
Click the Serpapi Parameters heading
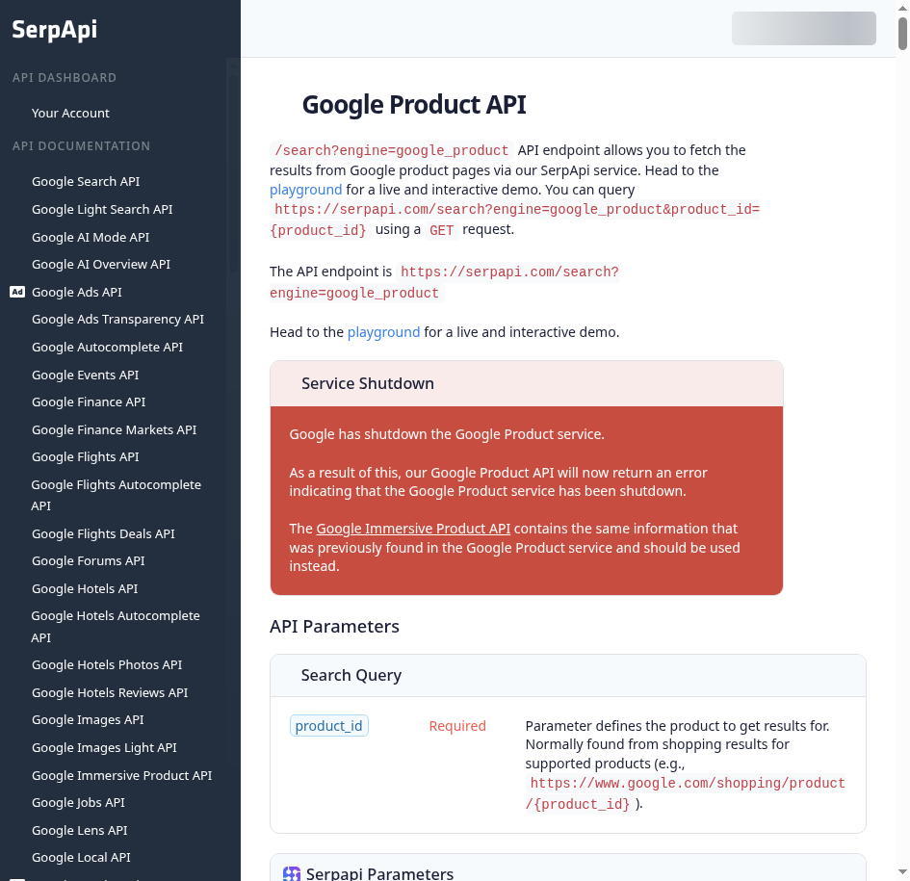[x=379, y=873]
